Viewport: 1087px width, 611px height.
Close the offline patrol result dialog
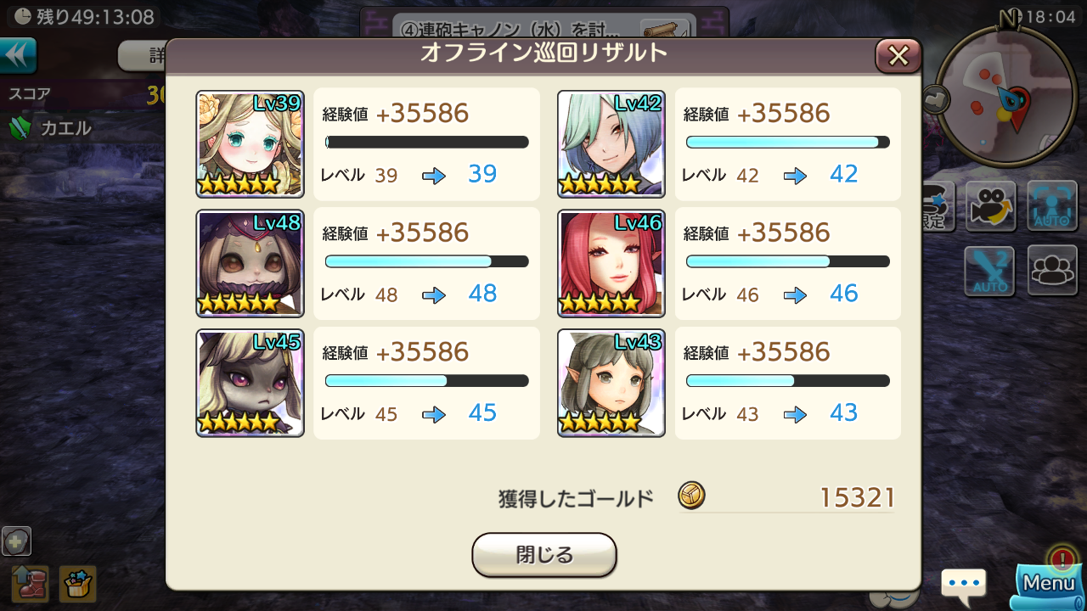tap(898, 56)
